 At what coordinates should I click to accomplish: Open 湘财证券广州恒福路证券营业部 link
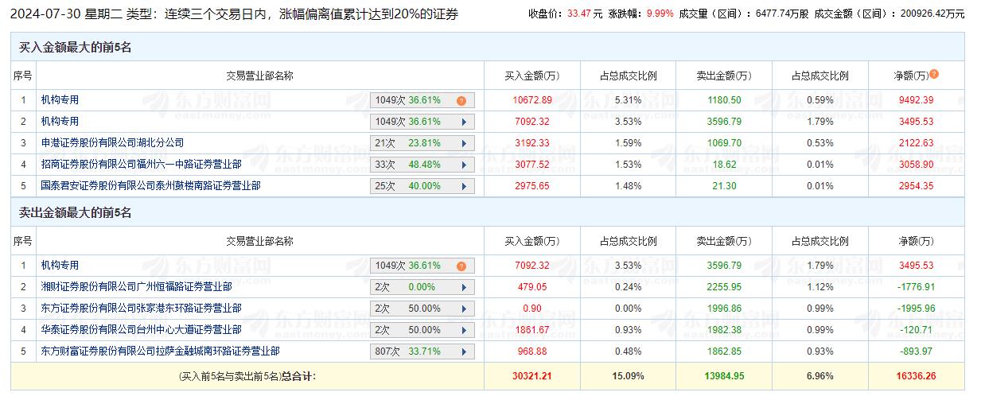(136, 287)
